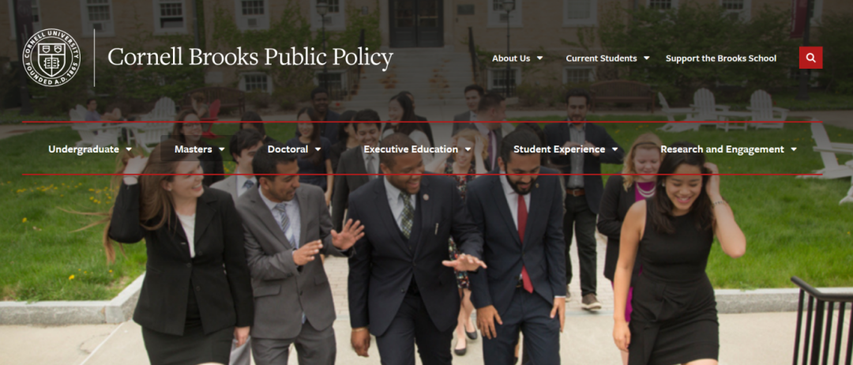Screen dimensions: 853x365
Task: Go to Cornell Brooks Public Policy home
Action: 250,58
